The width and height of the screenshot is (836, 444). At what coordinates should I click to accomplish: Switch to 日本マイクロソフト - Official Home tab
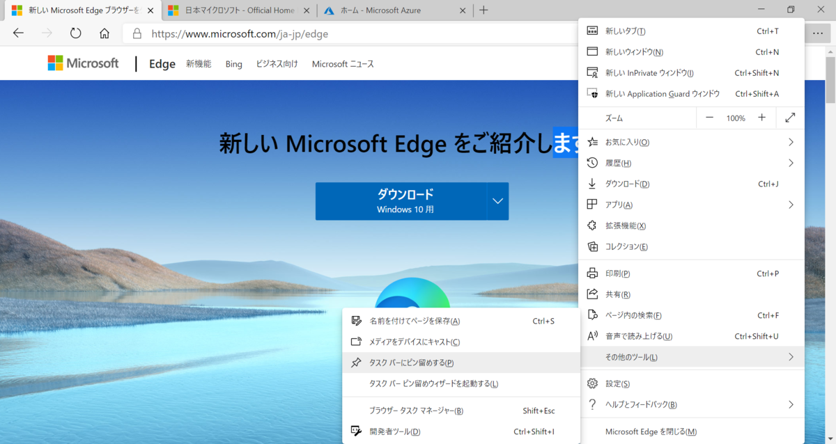[238, 10]
